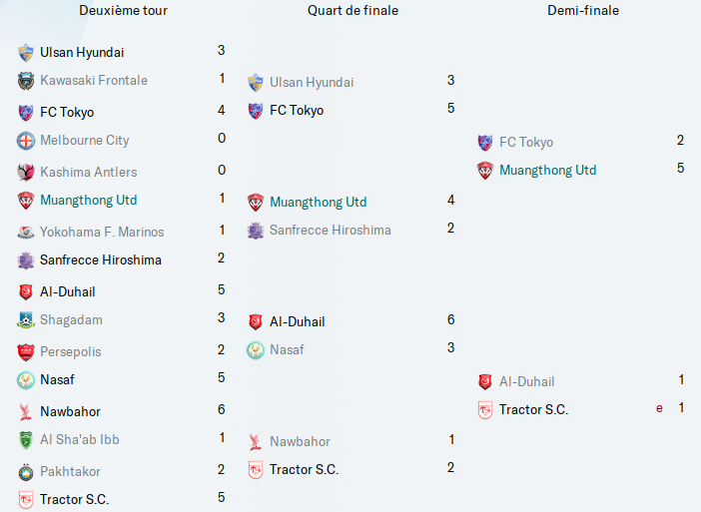Select the Demi-finale column header
Image resolution: width=701 pixels, height=512 pixels.
click(x=583, y=11)
